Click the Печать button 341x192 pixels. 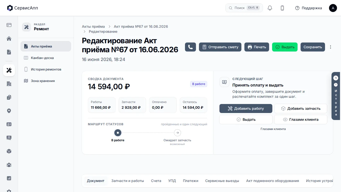[x=257, y=47]
